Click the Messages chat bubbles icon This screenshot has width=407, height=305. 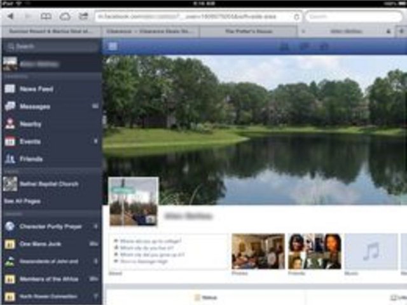10,106
